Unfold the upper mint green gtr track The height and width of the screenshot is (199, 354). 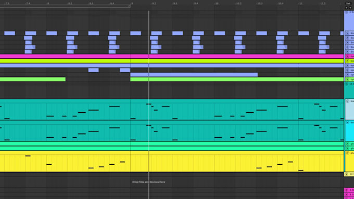[x=348, y=144]
